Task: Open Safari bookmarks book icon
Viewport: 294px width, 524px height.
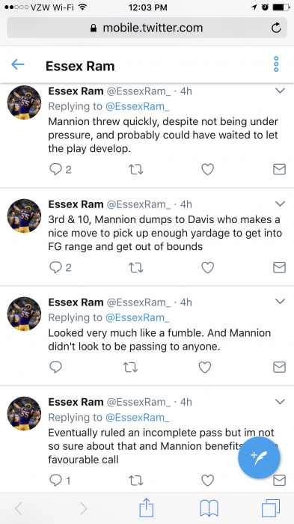Action: pyautogui.click(x=209, y=508)
